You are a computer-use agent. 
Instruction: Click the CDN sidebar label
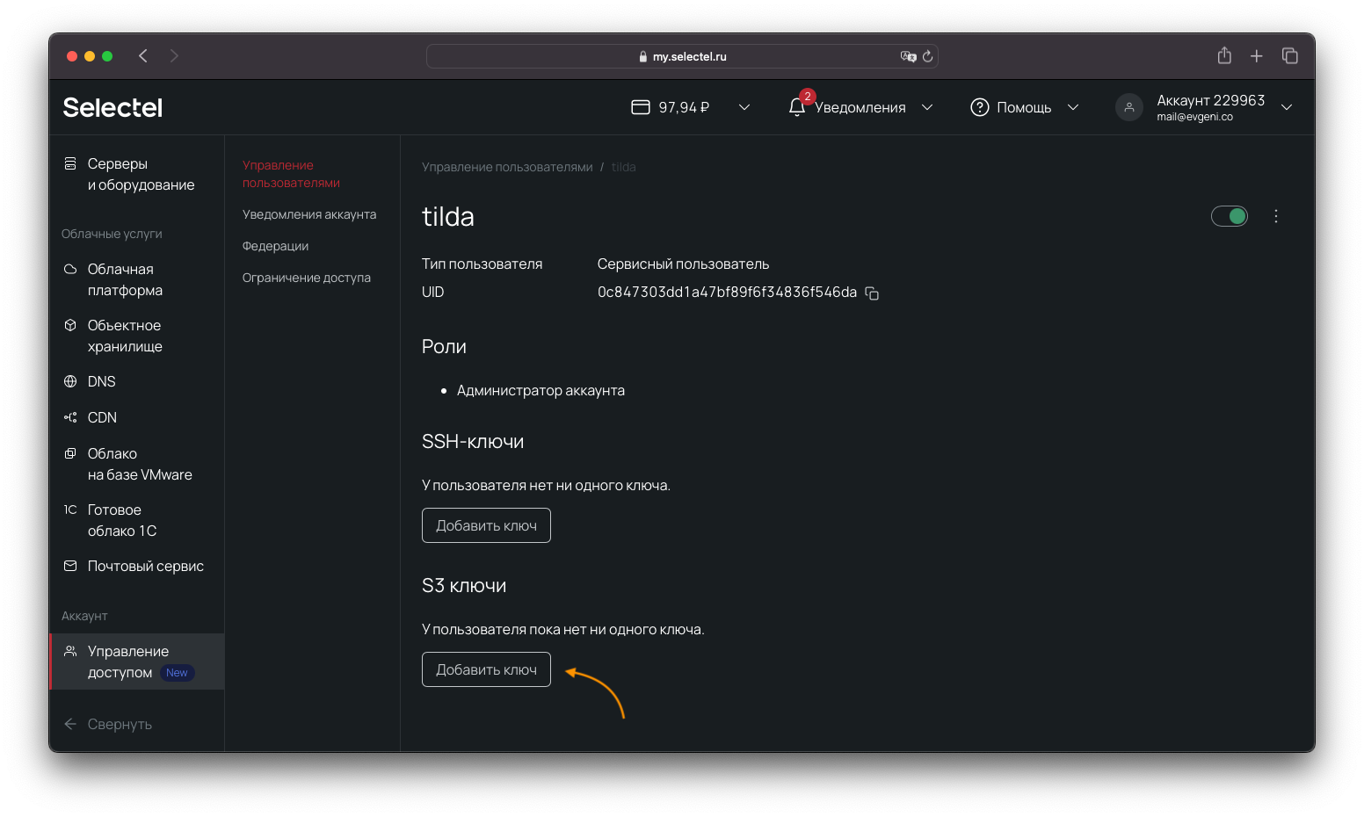point(102,417)
